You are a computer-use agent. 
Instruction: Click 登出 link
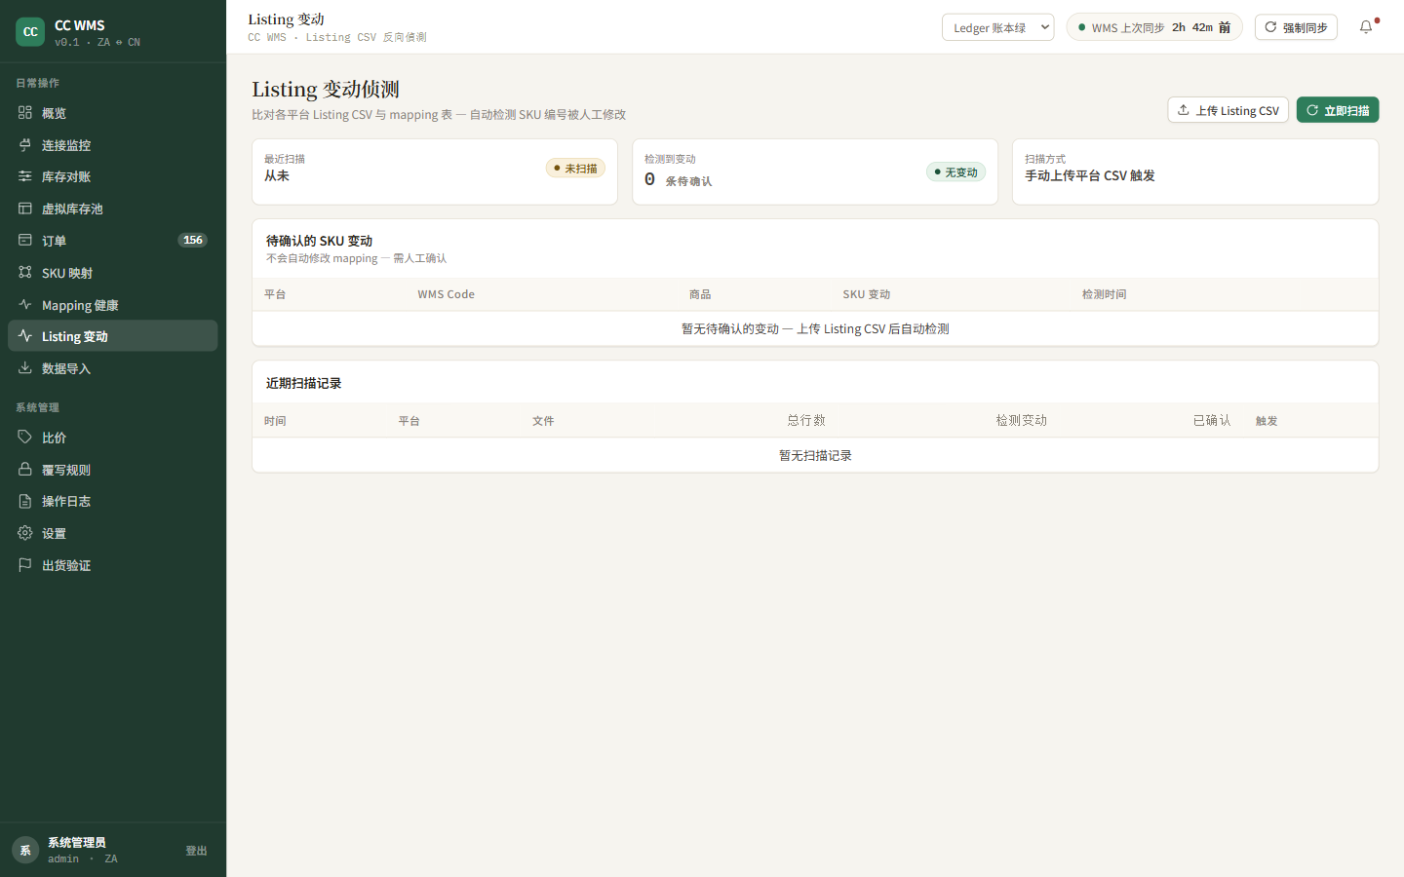coord(196,851)
